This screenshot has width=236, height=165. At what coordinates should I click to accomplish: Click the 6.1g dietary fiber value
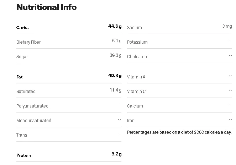117,41
